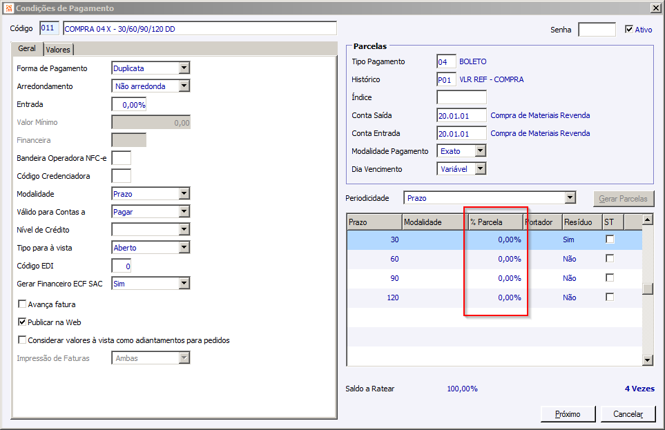
Task: Click the Cancelar button
Action: click(x=628, y=414)
